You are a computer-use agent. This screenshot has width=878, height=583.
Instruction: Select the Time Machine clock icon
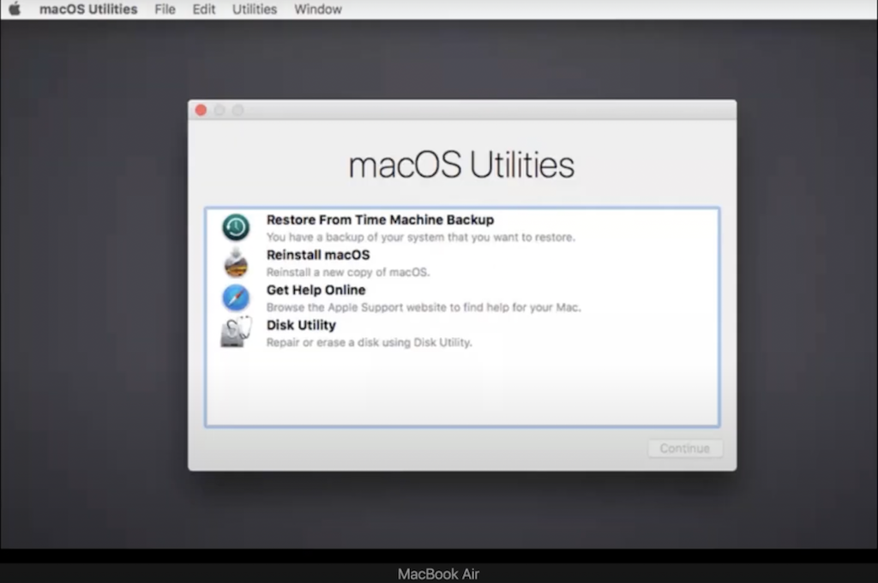click(236, 227)
